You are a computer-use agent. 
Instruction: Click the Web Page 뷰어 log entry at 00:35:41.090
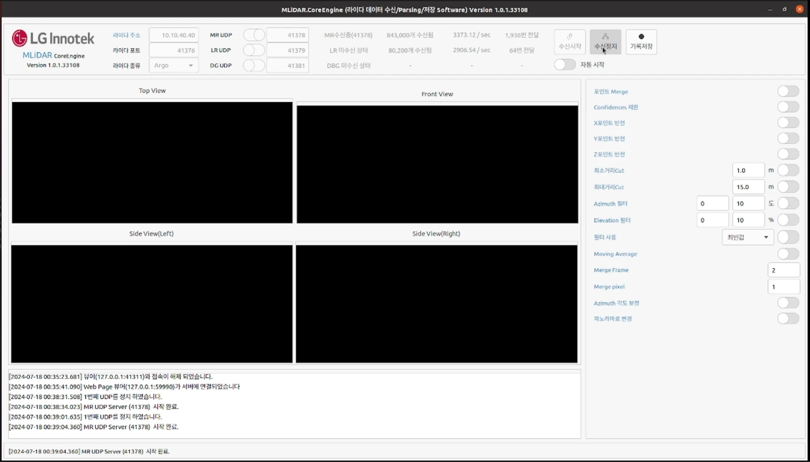[x=124, y=387]
